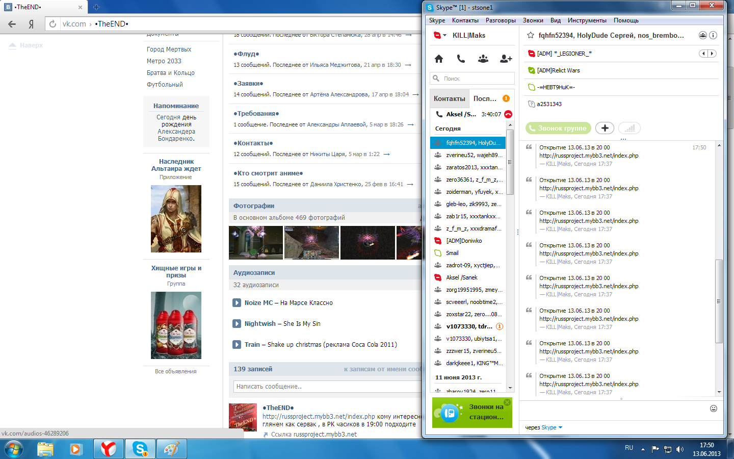The height and width of the screenshot is (459, 734).
Task: Open the first photo thumbnail in Фотографии
Action: coord(256,243)
